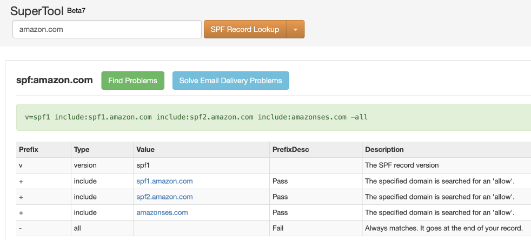The height and width of the screenshot is (240, 531).
Task: Click the amazon.com domain input field
Action: click(107, 29)
